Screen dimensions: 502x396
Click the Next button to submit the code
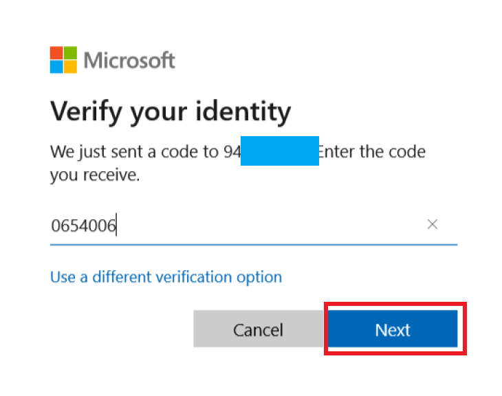pyautogui.click(x=393, y=329)
